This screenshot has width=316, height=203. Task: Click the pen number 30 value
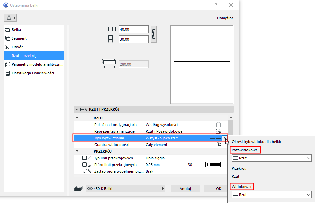(x=190, y=165)
